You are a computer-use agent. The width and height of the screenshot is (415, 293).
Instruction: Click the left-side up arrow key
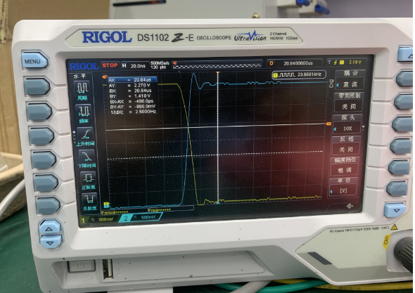50,228
